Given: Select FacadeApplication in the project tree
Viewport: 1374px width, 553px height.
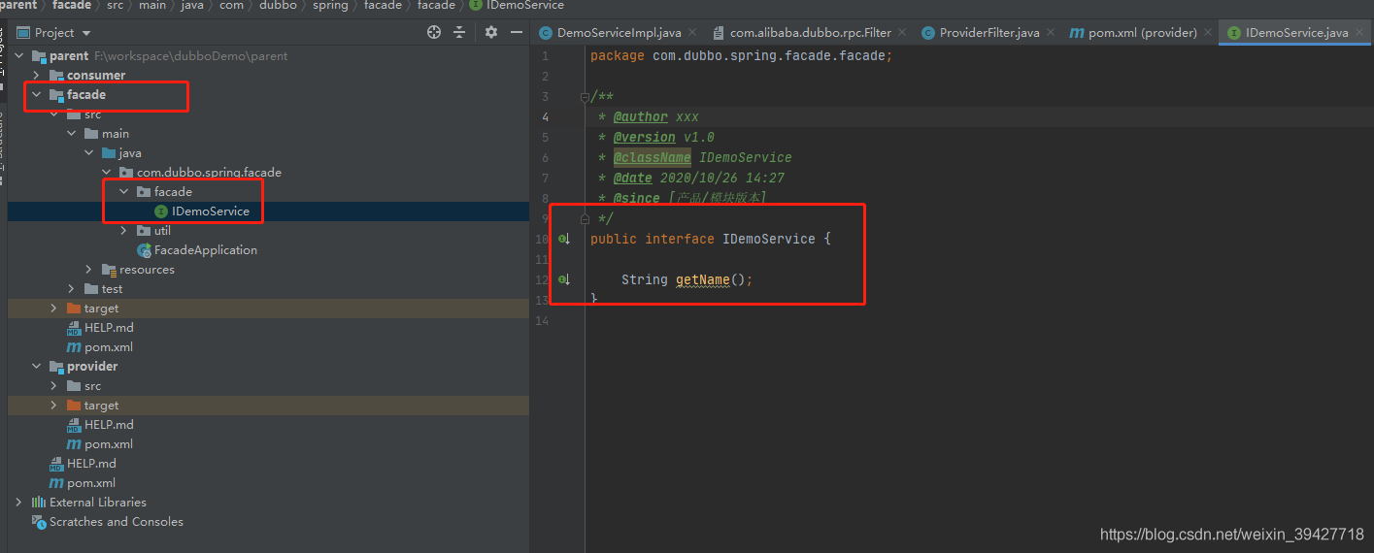Looking at the screenshot, I should [205, 249].
